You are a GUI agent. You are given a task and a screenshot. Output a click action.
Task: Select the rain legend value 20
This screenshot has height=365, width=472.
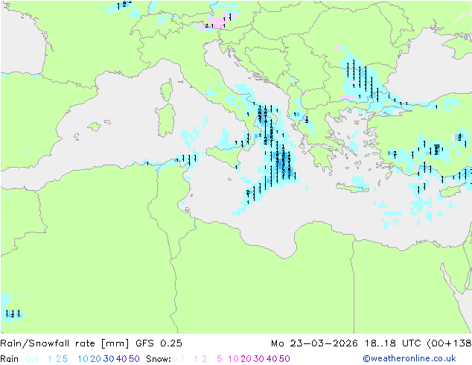(96, 359)
